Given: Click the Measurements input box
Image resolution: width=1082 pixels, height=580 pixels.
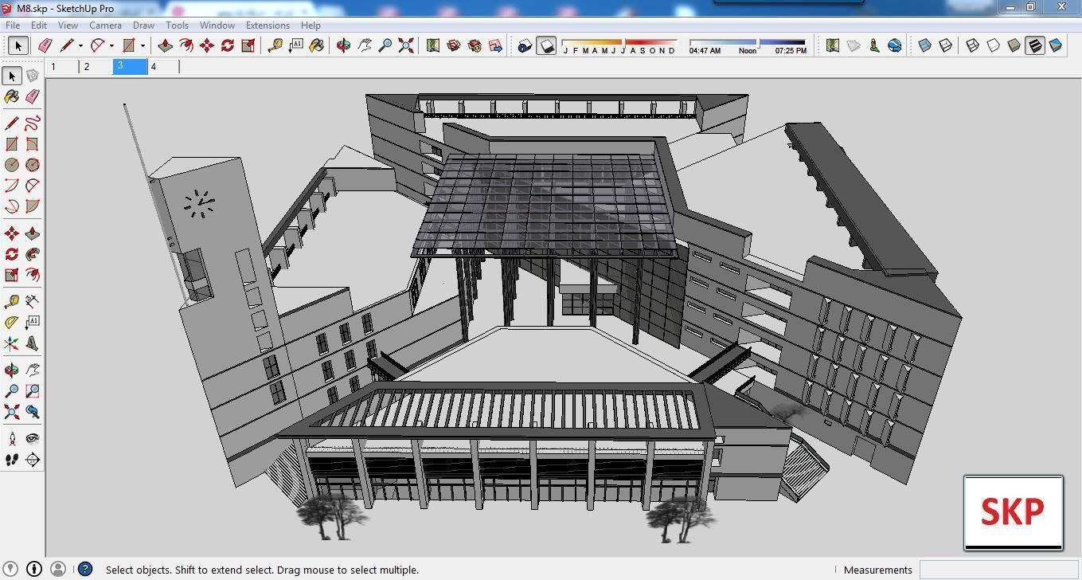Looking at the screenshot, I should pos(999,570).
